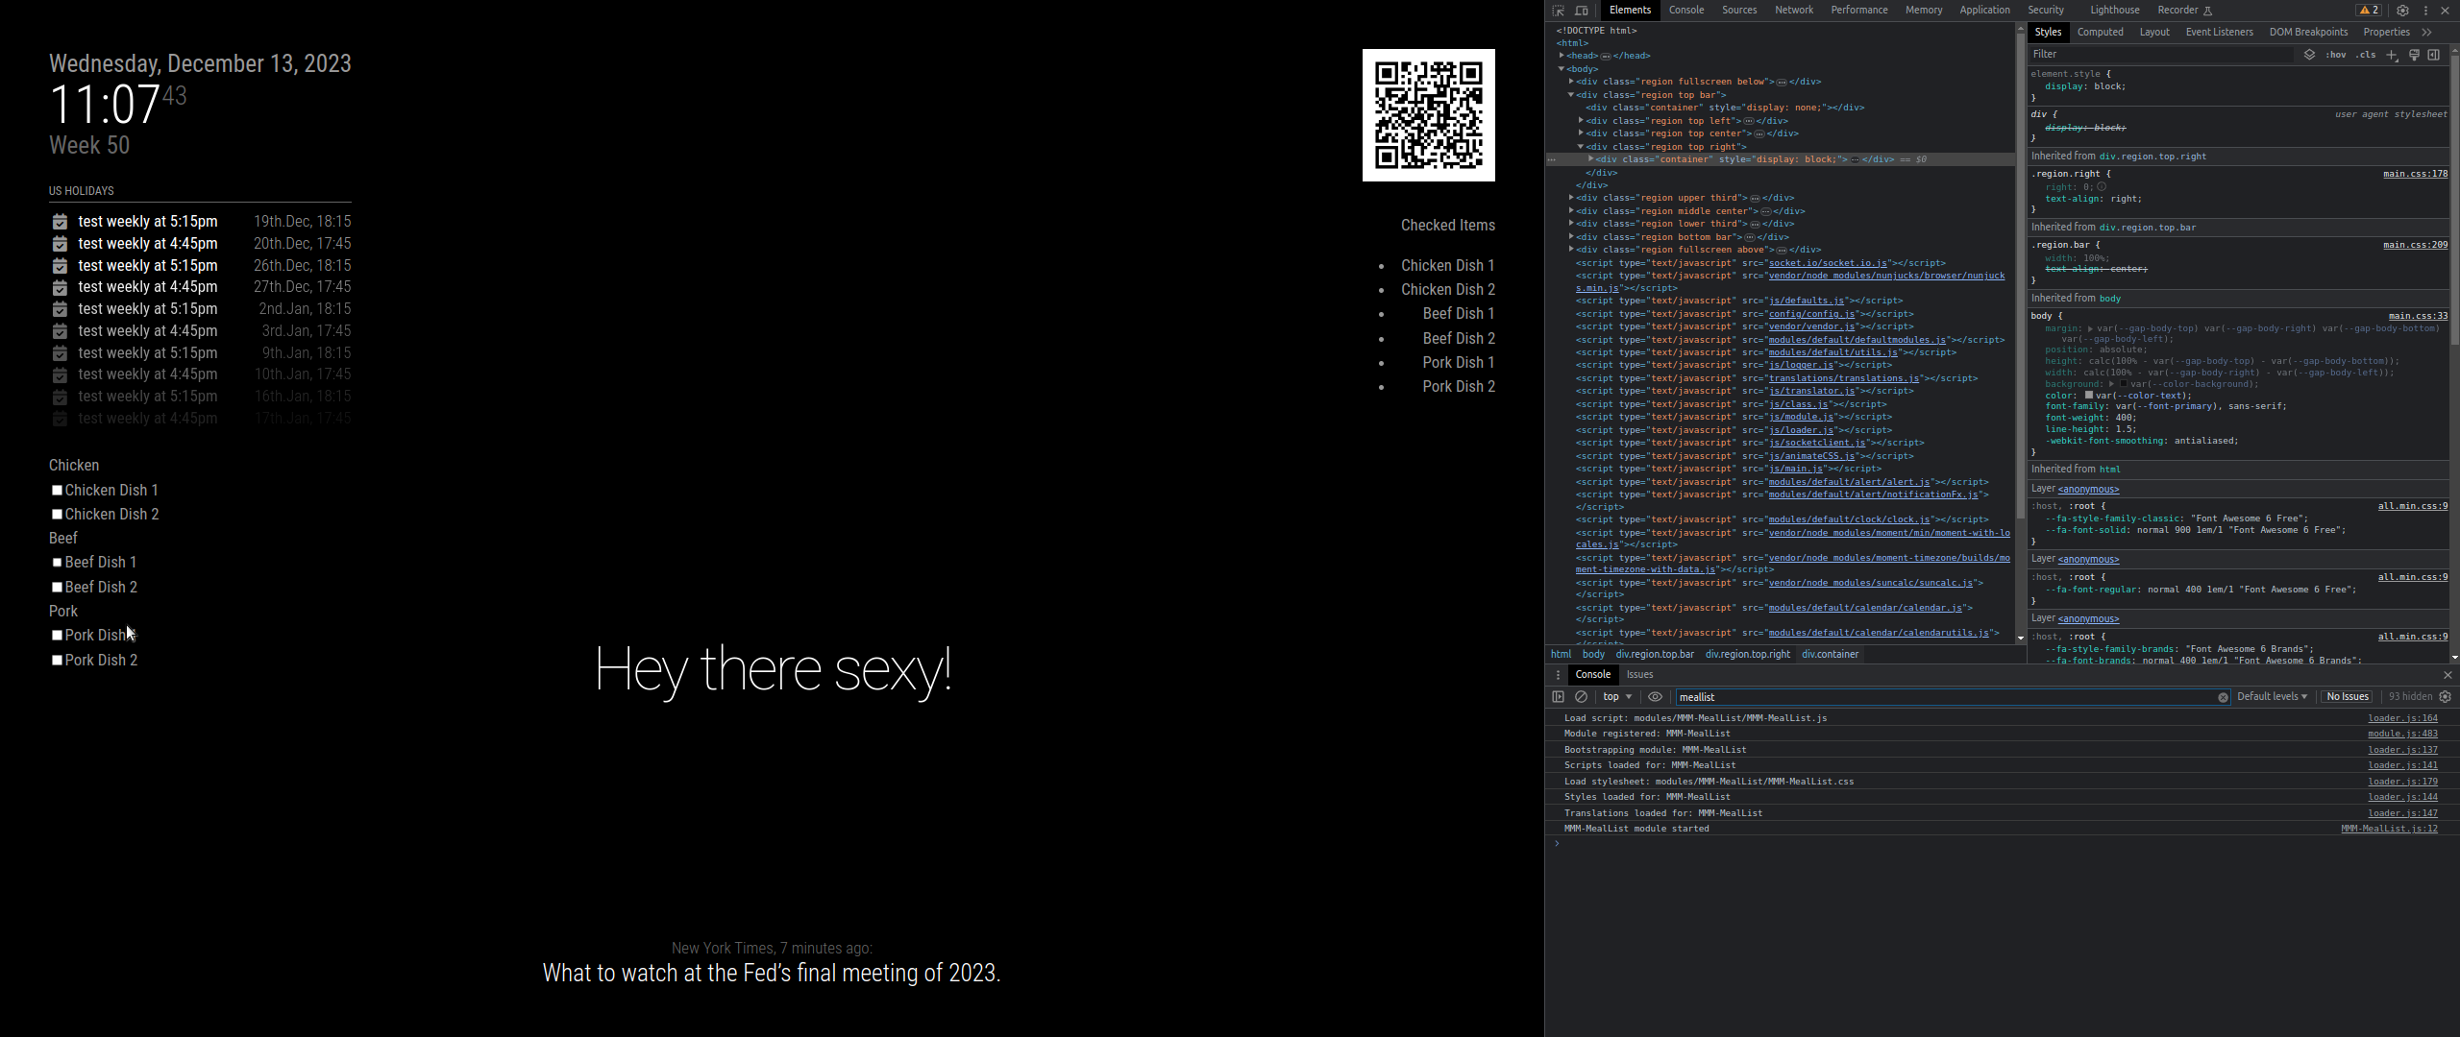The width and height of the screenshot is (2460, 1037).
Task: Toggle the .cls class editor button
Action: (x=2365, y=55)
